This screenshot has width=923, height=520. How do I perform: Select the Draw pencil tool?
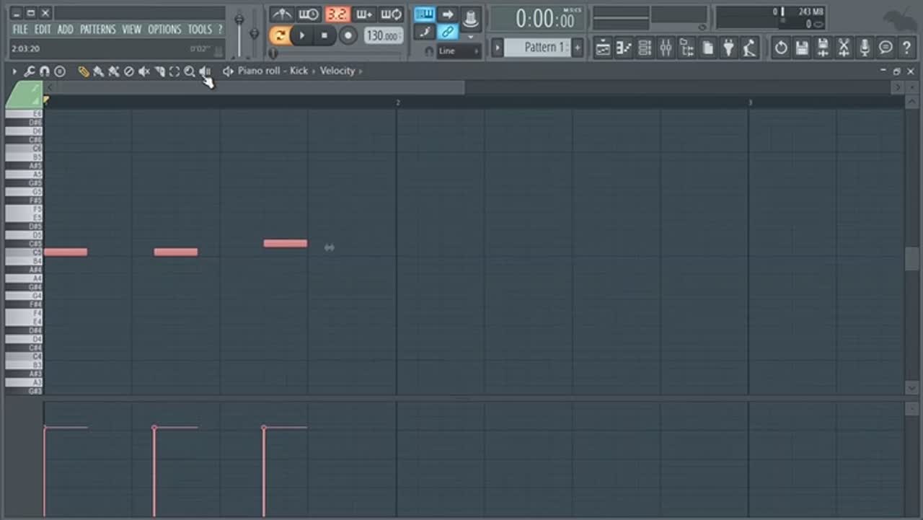coord(83,71)
